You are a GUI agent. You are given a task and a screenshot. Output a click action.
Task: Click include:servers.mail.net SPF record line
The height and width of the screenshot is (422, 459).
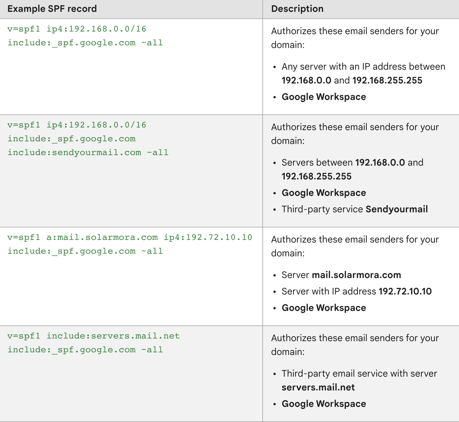[x=94, y=336]
